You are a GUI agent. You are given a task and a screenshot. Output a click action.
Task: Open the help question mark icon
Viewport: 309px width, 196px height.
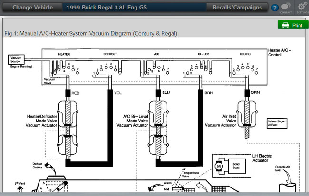click(275, 8)
